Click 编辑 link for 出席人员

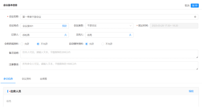[191, 91]
